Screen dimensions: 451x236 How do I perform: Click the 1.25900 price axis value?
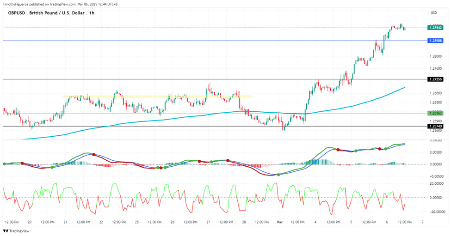point(435,121)
